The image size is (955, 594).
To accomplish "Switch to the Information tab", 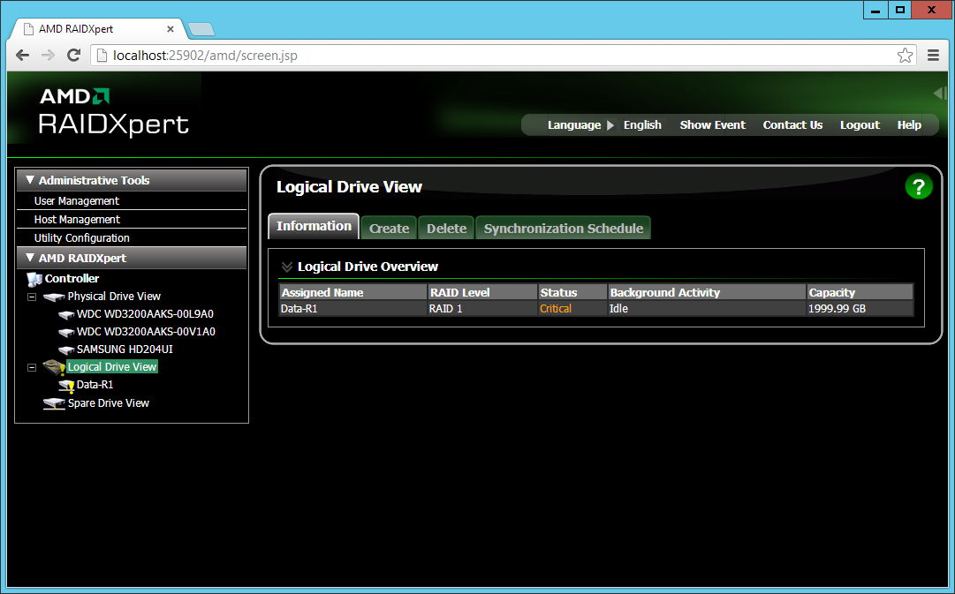I will pos(314,226).
